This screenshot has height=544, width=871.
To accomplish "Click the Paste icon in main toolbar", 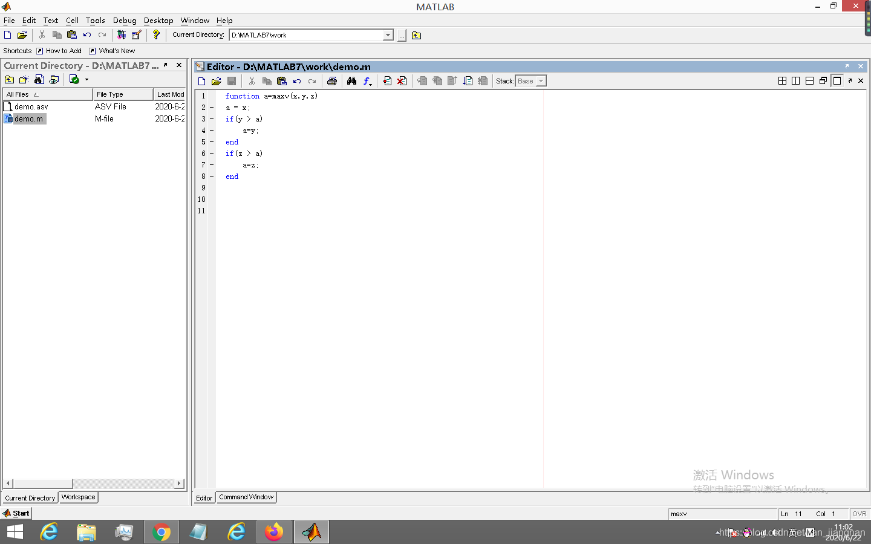I will 72,35.
